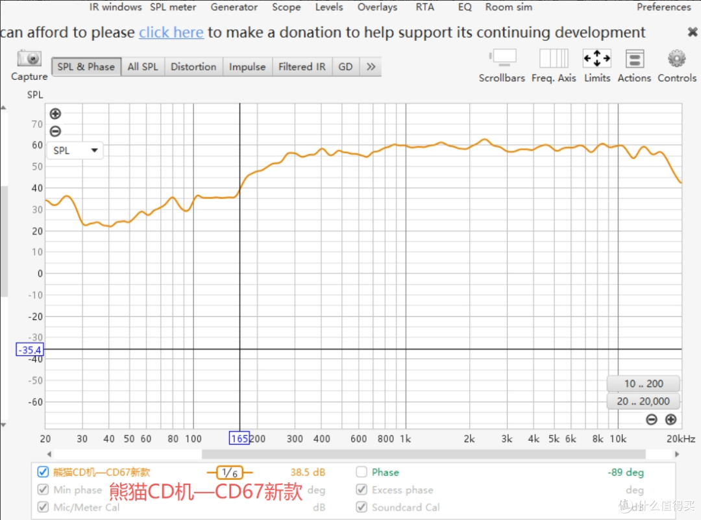Set frequency range to 20 .. 20,000
701x520 pixels.
pos(644,401)
